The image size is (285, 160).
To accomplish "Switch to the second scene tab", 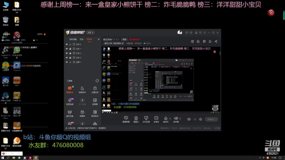I will (82, 39).
